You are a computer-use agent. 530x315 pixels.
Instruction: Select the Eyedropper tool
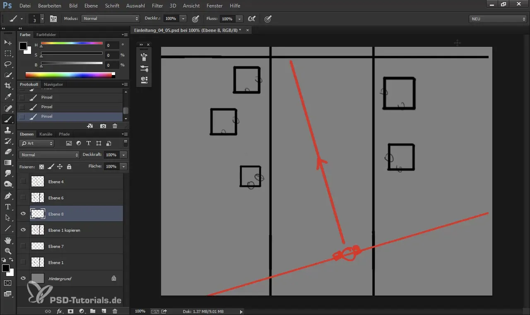click(8, 97)
